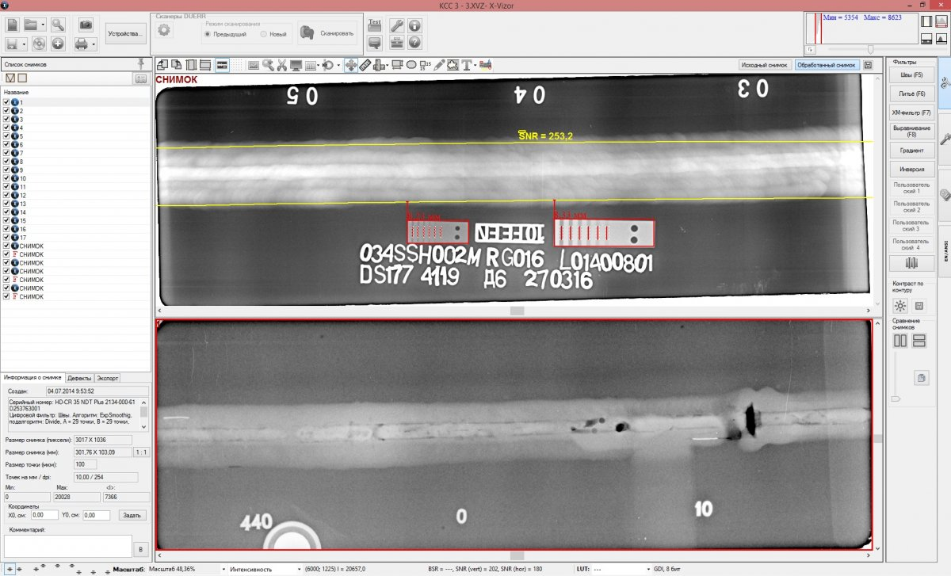Image resolution: width=951 pixels, height=576 pixels.
Task: Select the ruler measurement tool
Action: tap(365, 65)
